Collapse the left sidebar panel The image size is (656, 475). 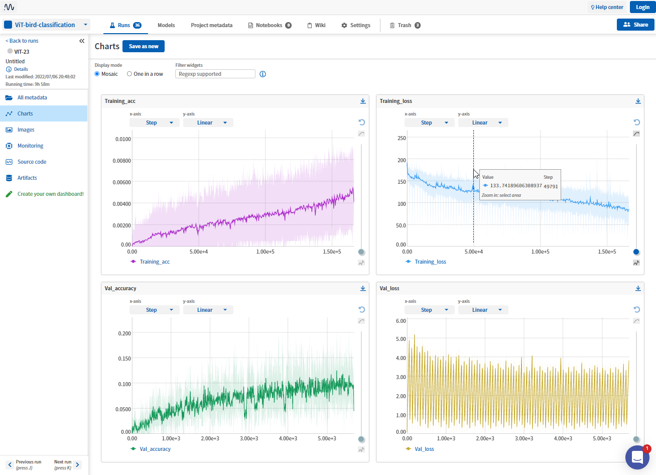pos(82,41)
